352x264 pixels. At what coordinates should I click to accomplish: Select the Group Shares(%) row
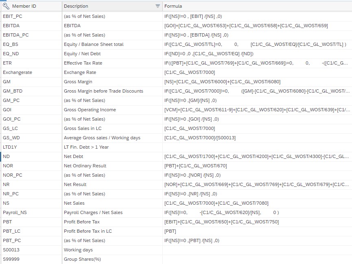point(81,259)
